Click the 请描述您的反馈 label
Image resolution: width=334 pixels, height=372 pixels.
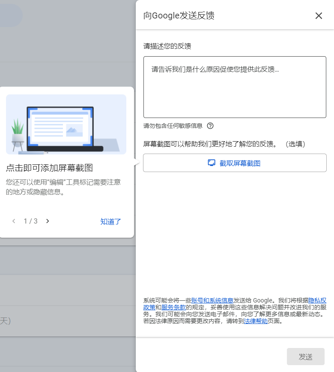click(x=167, y=46)
